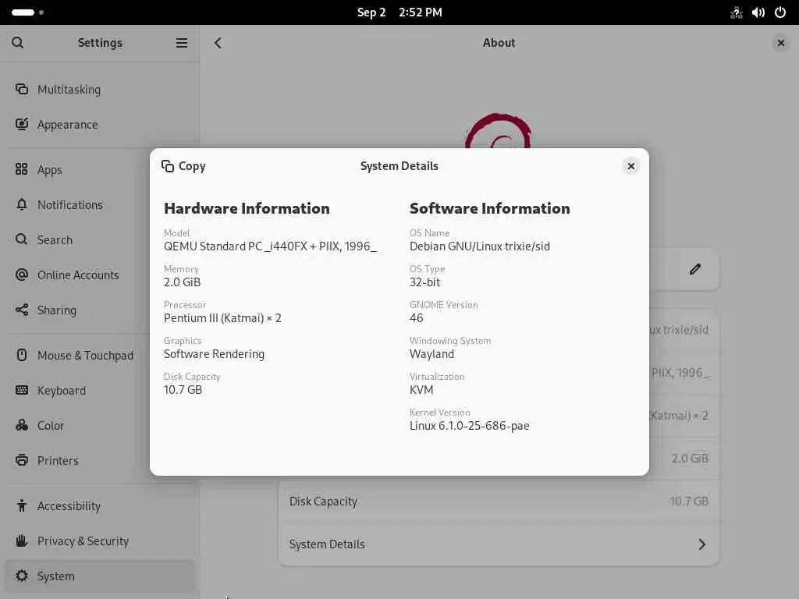Screen dimensions: 799x599
Task: Open Sharing settings
Action: pos(100,310)
